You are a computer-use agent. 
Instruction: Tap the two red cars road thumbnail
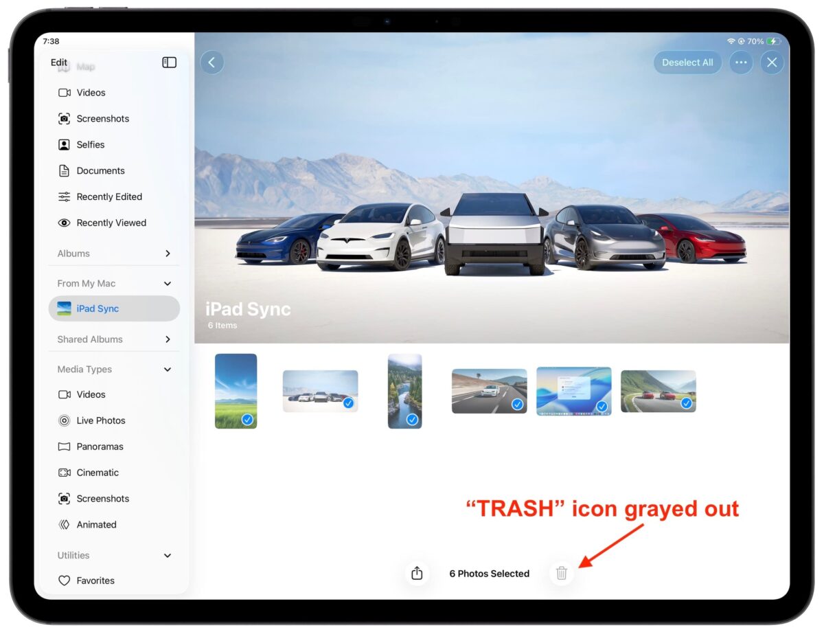click(658, 391)
